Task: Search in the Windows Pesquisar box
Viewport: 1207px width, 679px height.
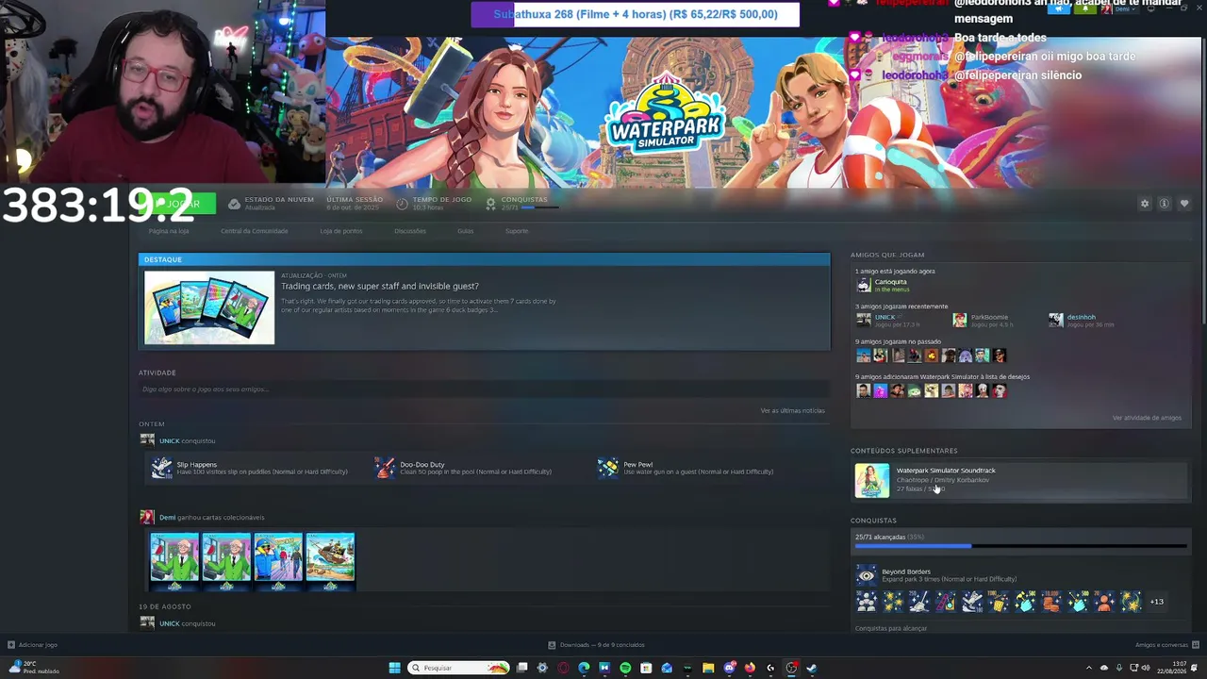Action: 459,668
